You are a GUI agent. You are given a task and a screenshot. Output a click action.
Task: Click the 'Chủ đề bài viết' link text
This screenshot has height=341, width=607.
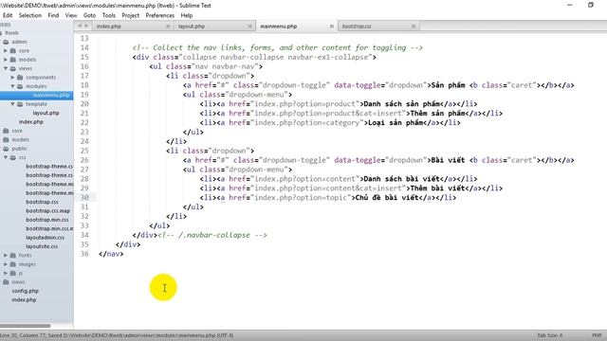[x=387, y=198]
